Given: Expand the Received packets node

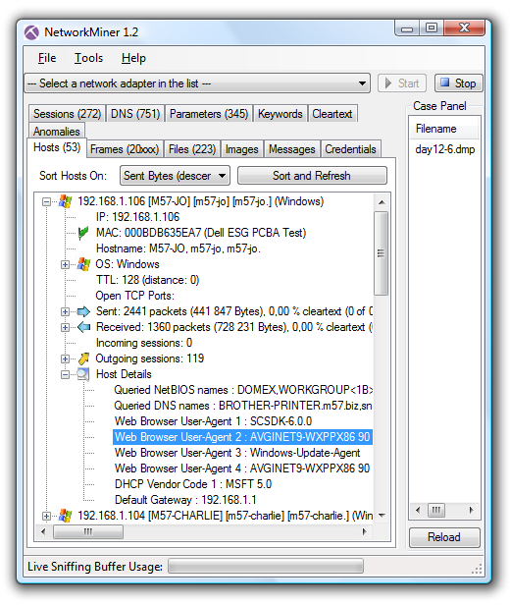Looking at the screenshot, I should pos(65,328).
